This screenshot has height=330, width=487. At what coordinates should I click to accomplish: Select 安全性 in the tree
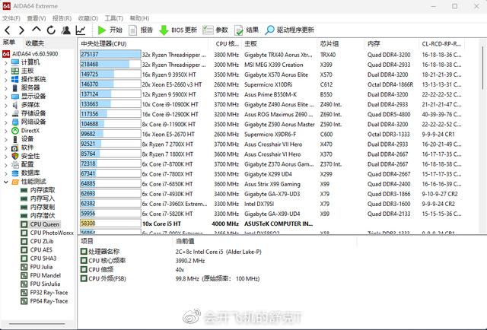(x=30, y=156)
